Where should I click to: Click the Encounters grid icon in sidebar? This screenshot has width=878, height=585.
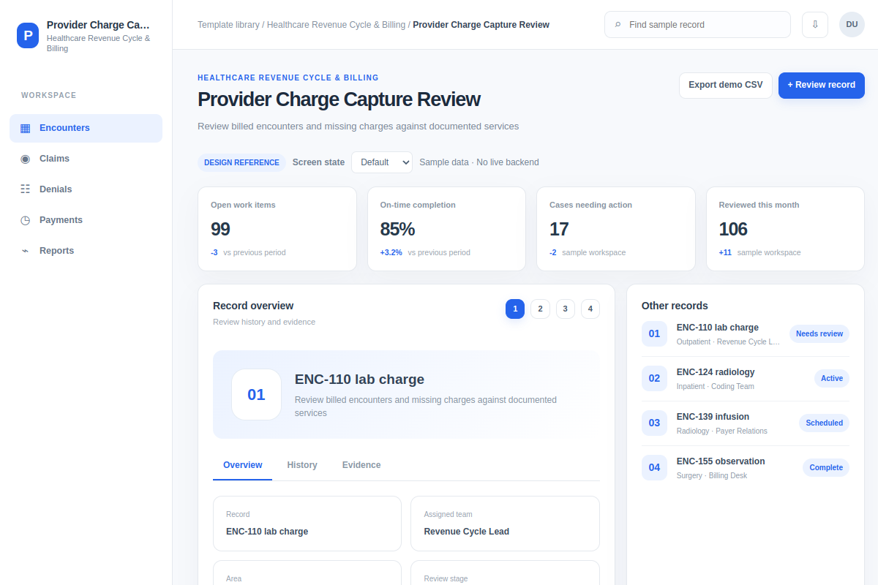[26, 128]
